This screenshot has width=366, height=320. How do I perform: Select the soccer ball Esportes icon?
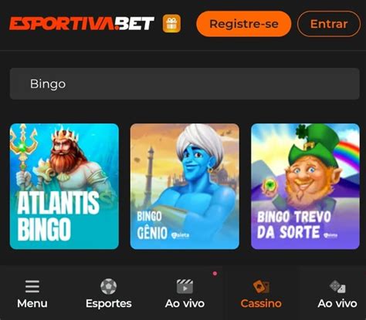pyautogui.click(x=108, y=286)
